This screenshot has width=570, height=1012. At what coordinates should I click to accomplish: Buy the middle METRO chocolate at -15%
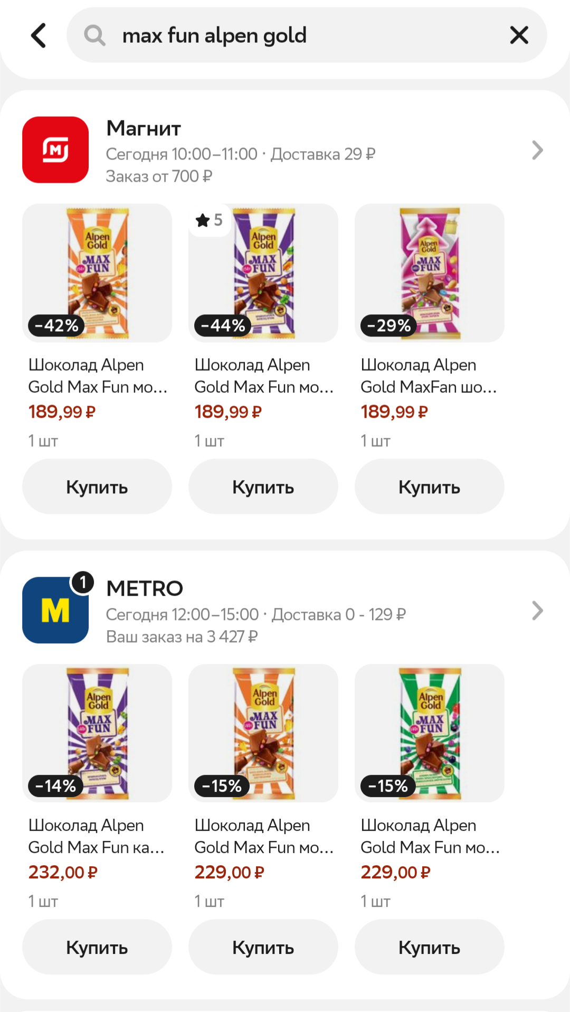[263, 947]
